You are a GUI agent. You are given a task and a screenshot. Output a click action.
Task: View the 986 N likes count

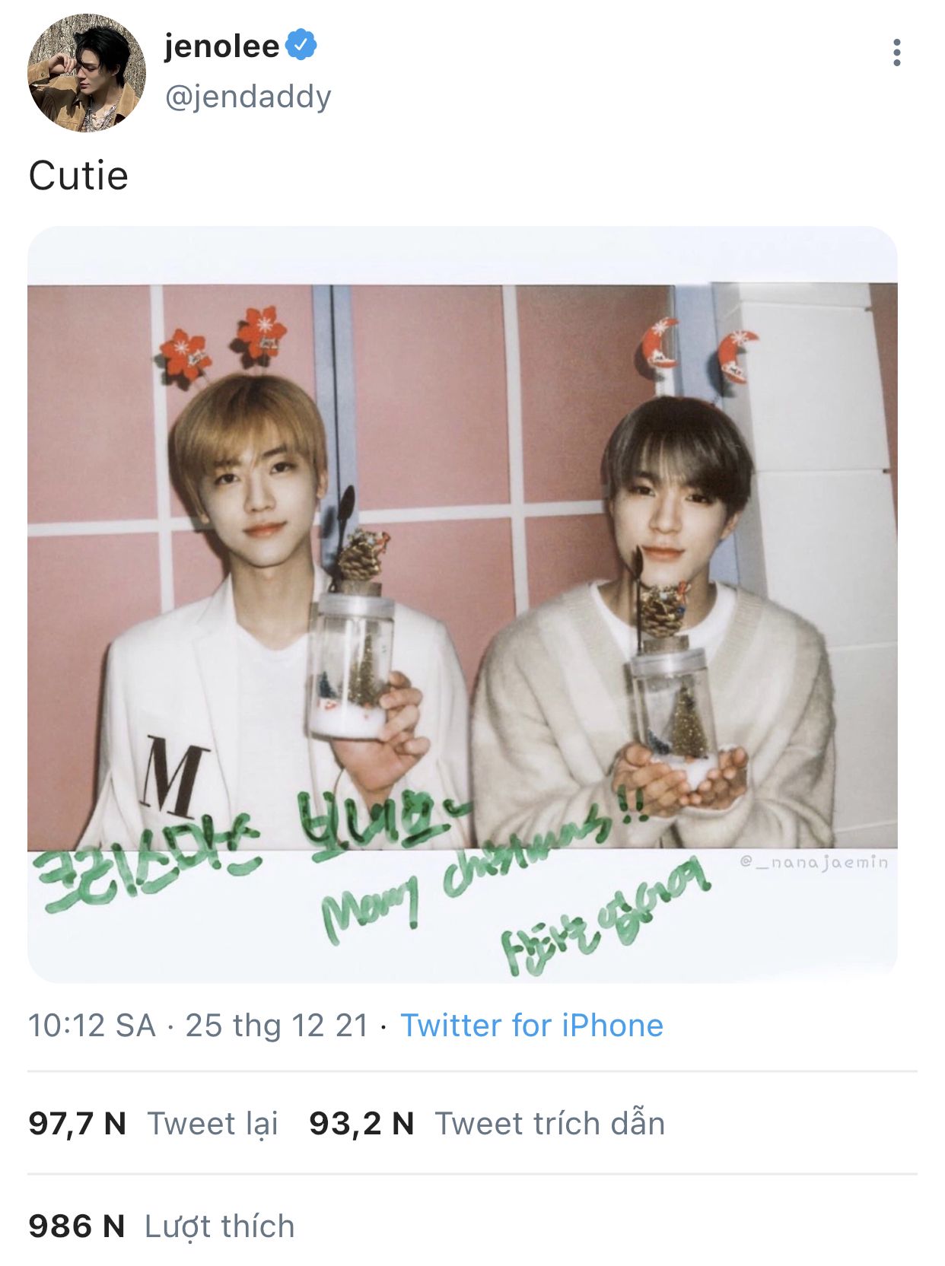click(76, 1226)
